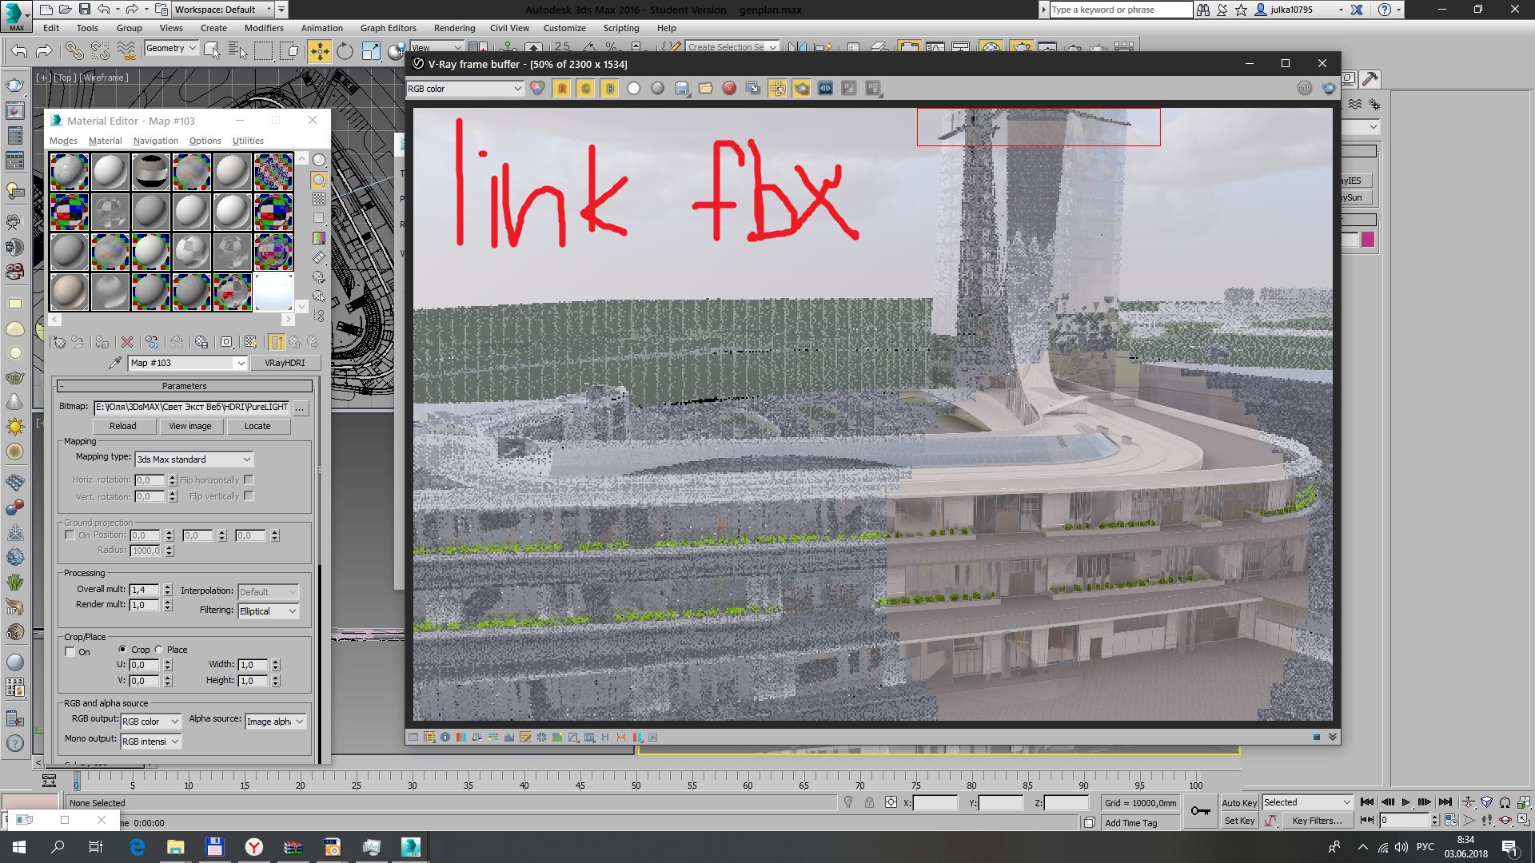This screenshot has height=863, width=1535.
Task: Enable the Crop/Place On checkbox
Action: 70,652
